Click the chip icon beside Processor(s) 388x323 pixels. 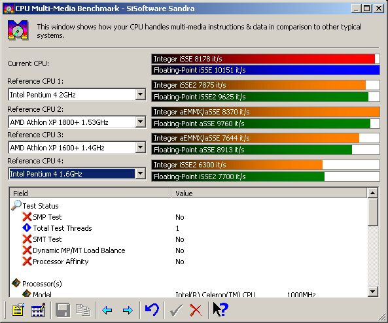[x=16, y=283]
